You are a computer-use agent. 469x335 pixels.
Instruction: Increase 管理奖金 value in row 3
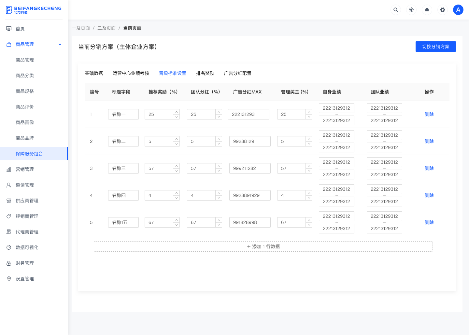[309, 166]
